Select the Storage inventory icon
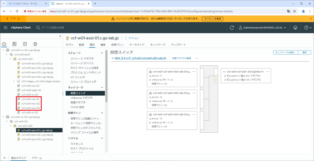The image size is (314, 161). pyautogui.click(x=25, y=44)
